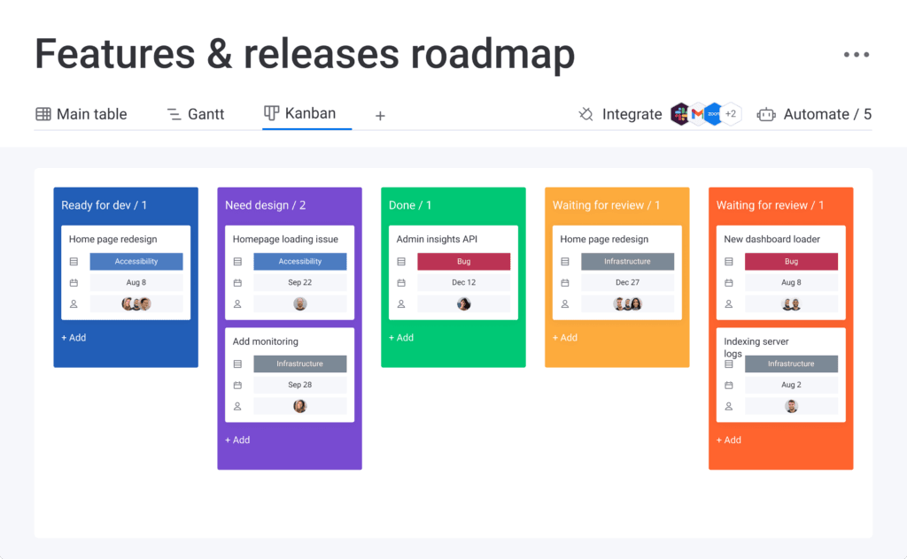907x559 pixels.
Task: Click calendar icon on Indexing server logs card
Action: point(729,384)
